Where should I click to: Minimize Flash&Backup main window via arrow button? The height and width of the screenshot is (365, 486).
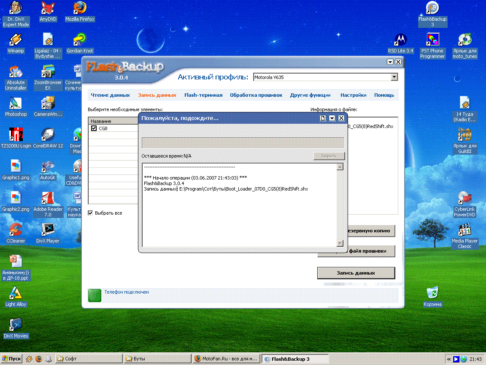pyautogui.click(x=390, y=62)
